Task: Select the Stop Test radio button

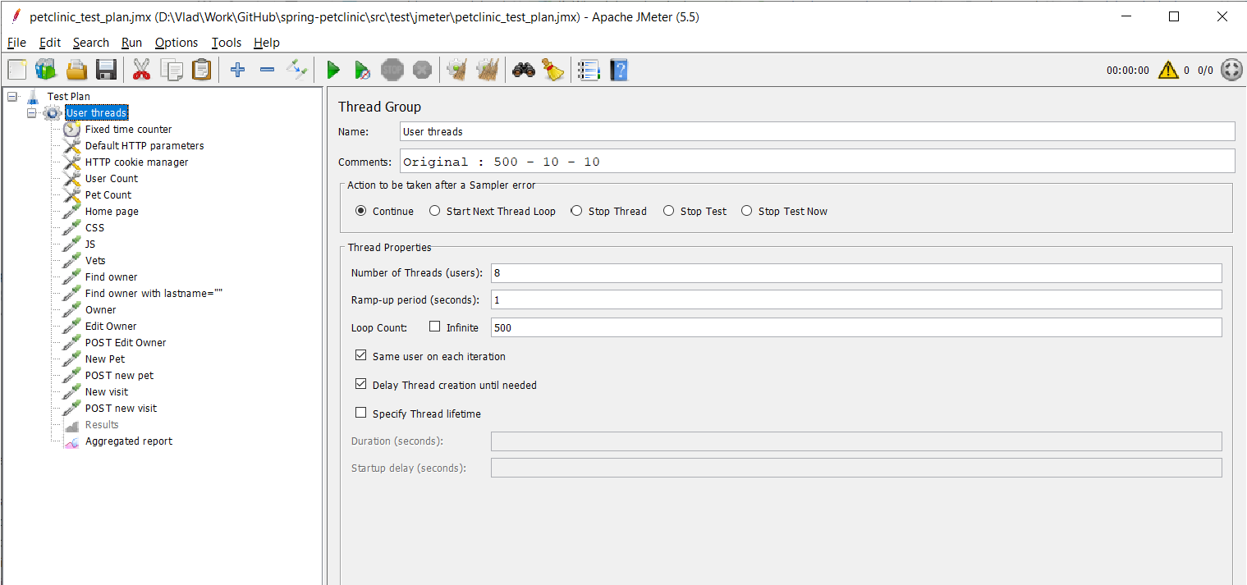Action: click(669, 211)
